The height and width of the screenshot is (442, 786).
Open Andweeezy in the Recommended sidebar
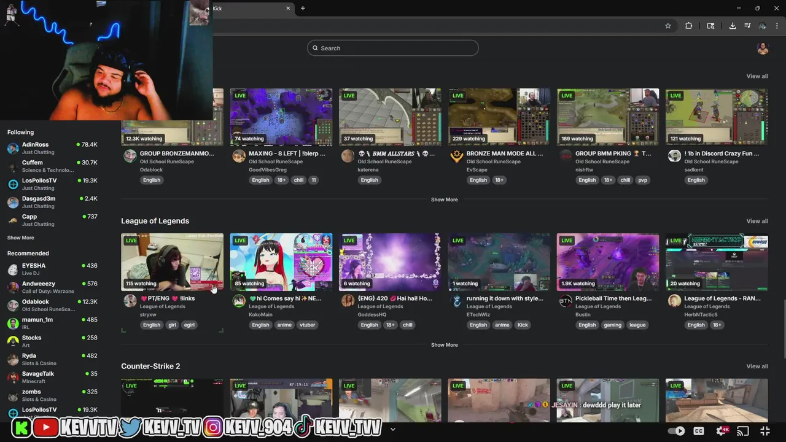pos(52,287)
